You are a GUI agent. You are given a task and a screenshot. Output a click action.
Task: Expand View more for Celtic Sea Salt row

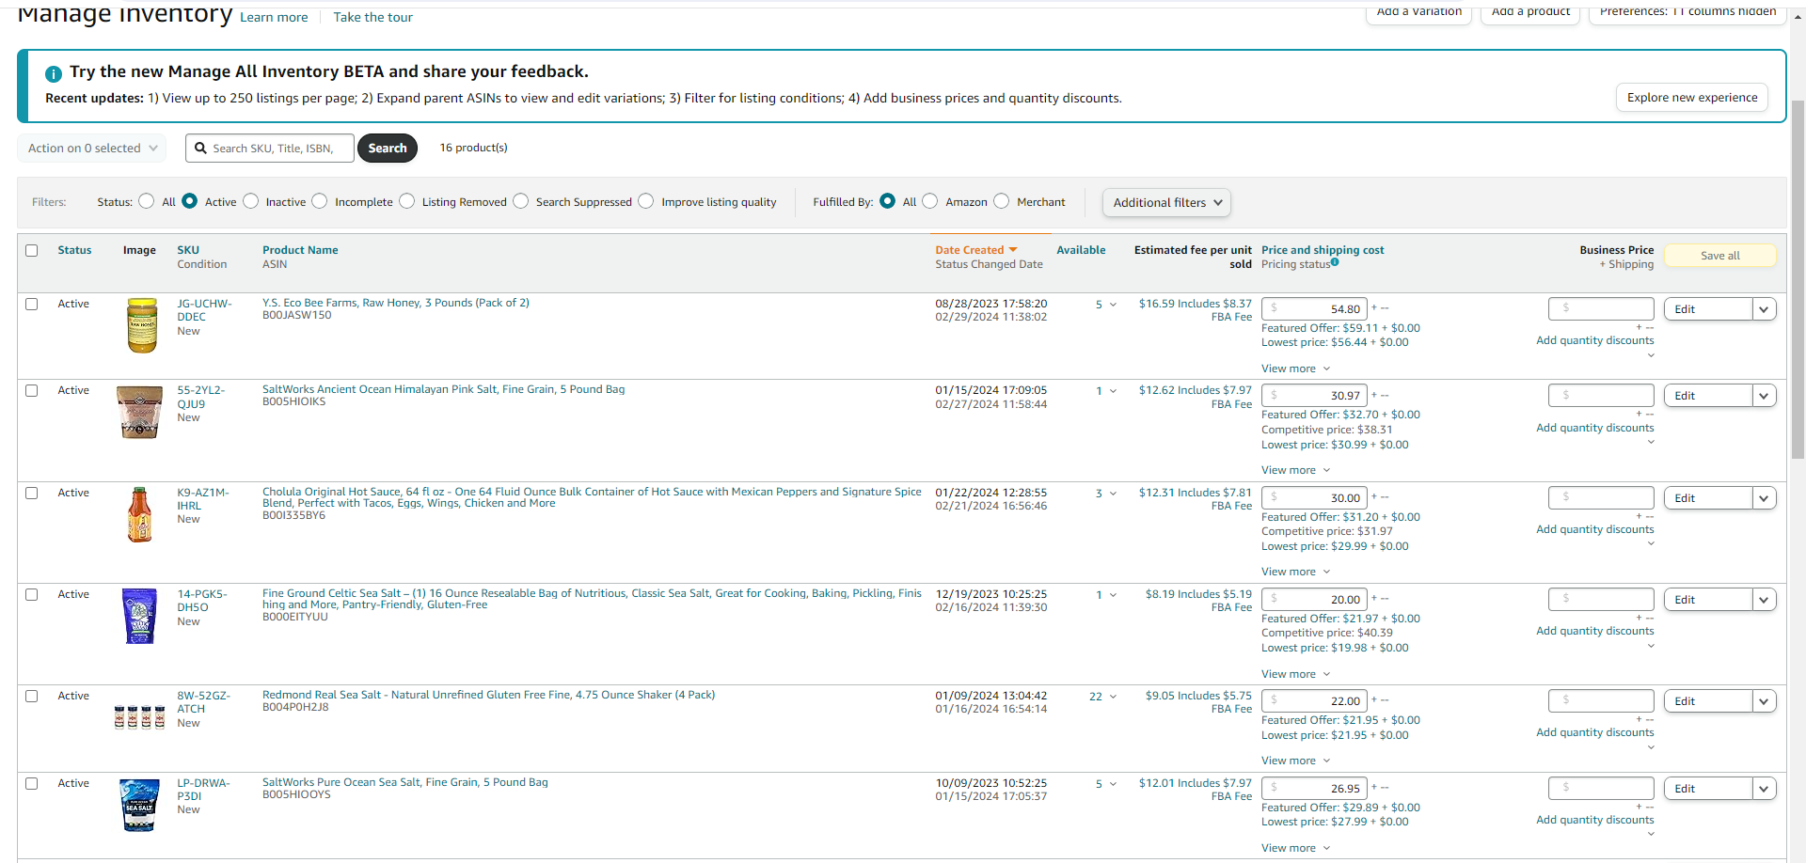(x=1295, y=674)
